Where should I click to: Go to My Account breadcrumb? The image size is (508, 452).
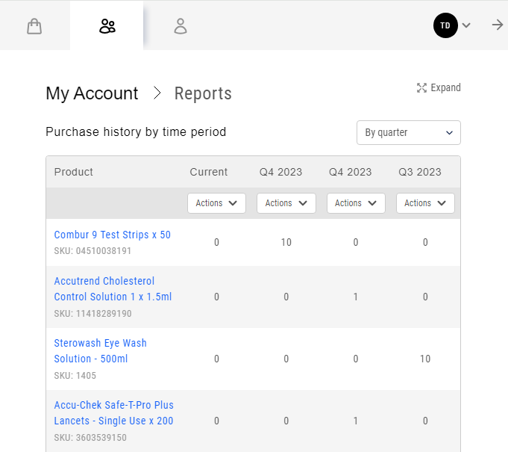tap(92, 93)
